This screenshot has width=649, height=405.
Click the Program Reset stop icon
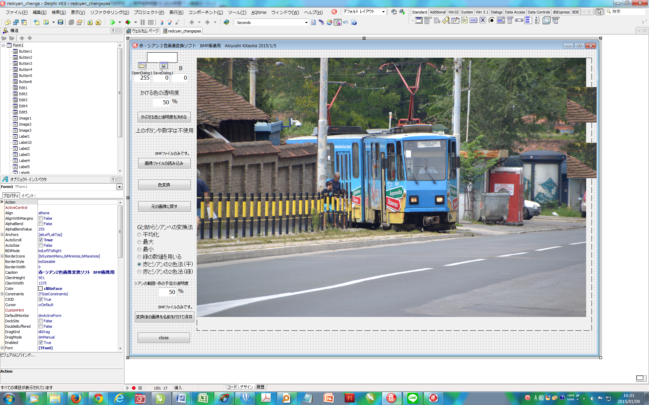151,22
